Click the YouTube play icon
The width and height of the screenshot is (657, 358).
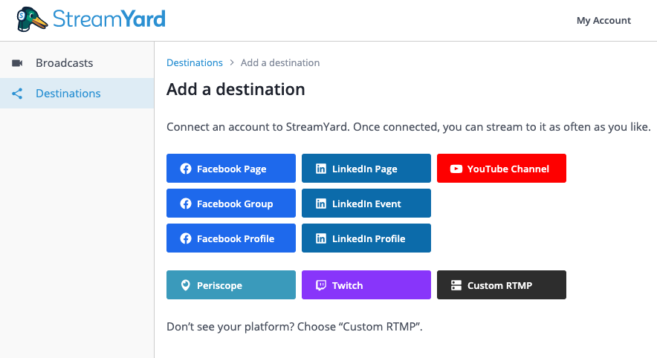click(x=456, y=169)
